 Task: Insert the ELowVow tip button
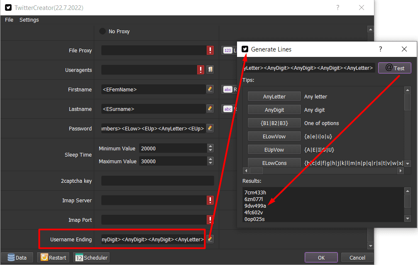[x=274, y=136]
